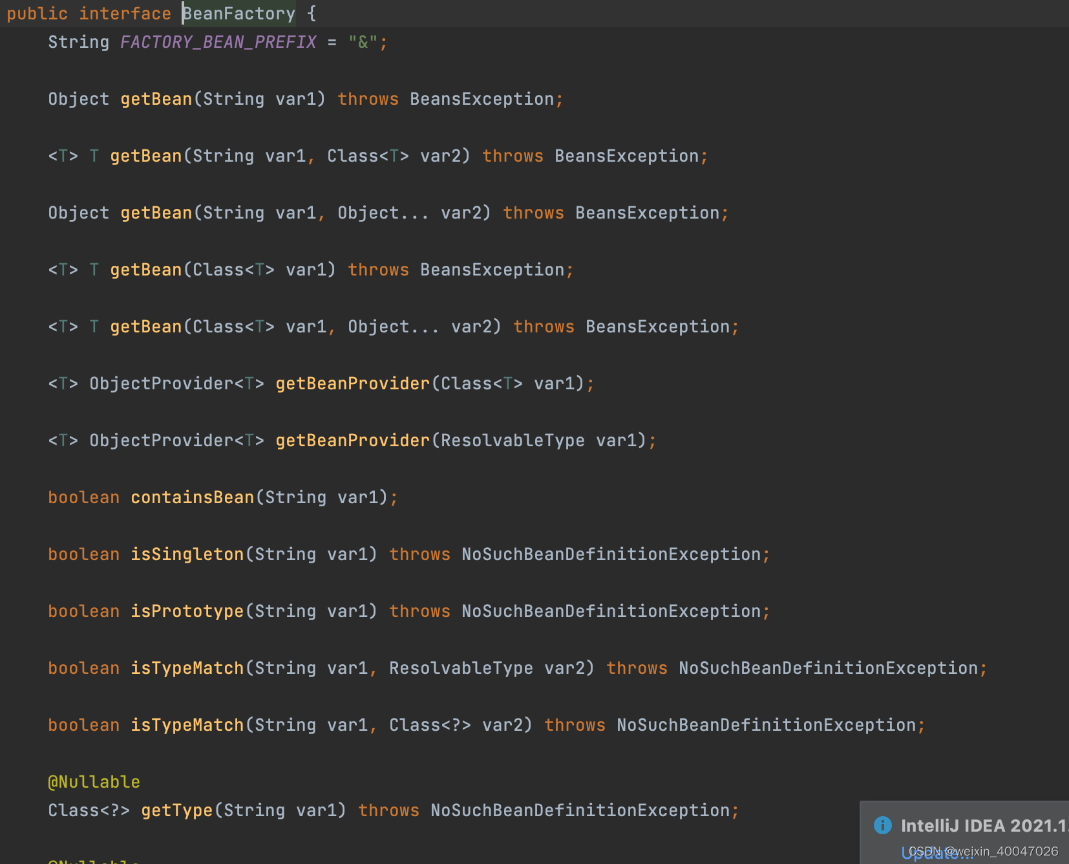Click String type before FACTORY_BEAN_PREFIX
This screenshot has width=1069, height=864.
pos(79,42)
